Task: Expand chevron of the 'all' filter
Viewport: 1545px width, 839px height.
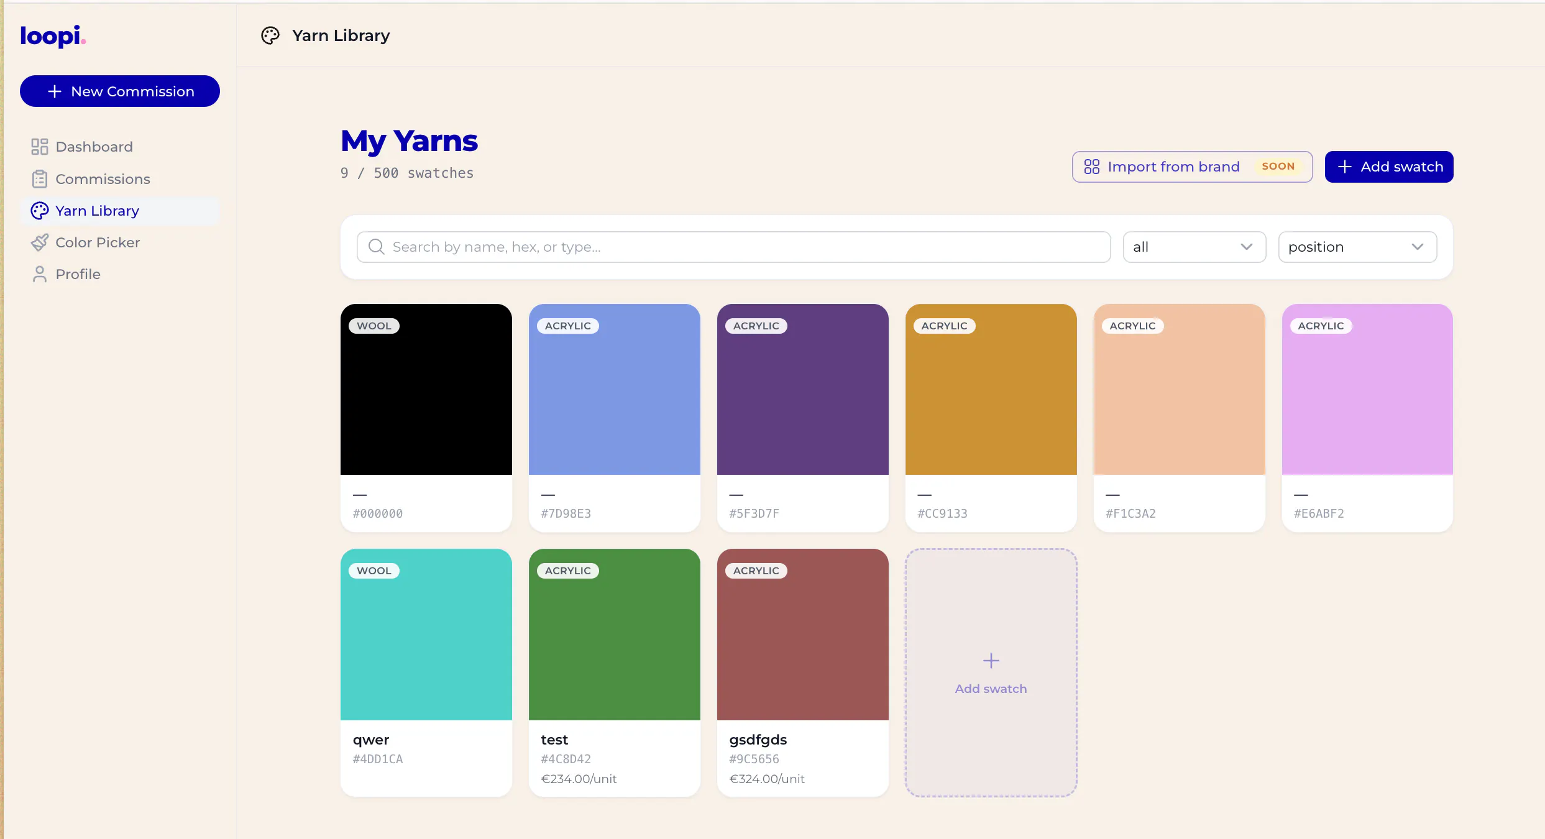Action: click(x=1246, y=247)
